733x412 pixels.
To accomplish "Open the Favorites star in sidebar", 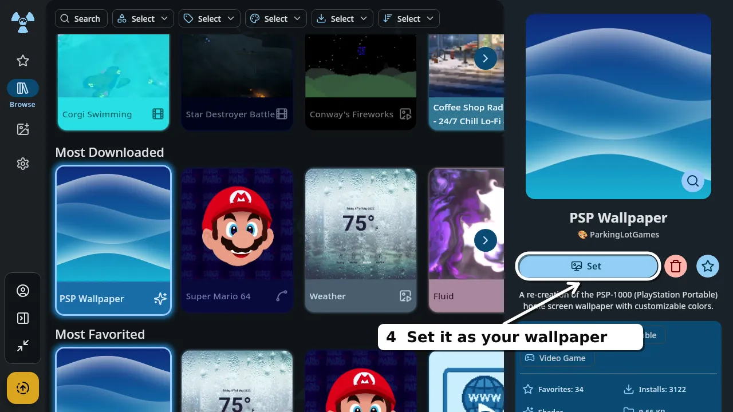I will pos(23,61).
